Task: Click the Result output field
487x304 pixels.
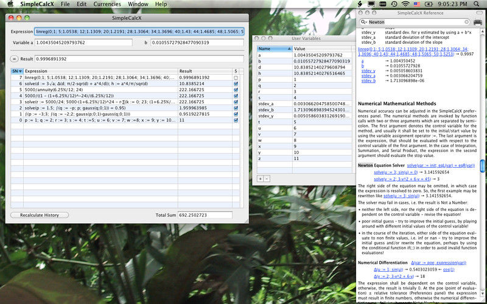Action: point(139,58)
